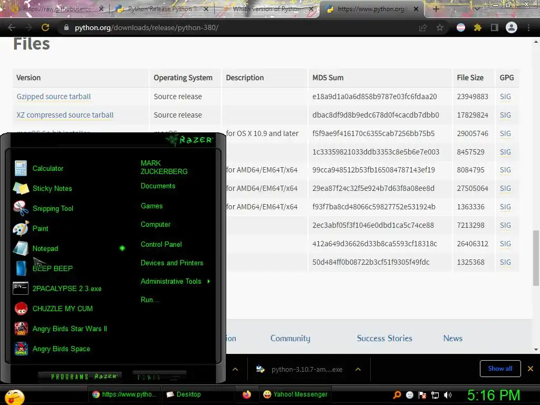Click the POWER button in start menu
Viewport: 540px width, 405px height.
(x=159, y=377)
